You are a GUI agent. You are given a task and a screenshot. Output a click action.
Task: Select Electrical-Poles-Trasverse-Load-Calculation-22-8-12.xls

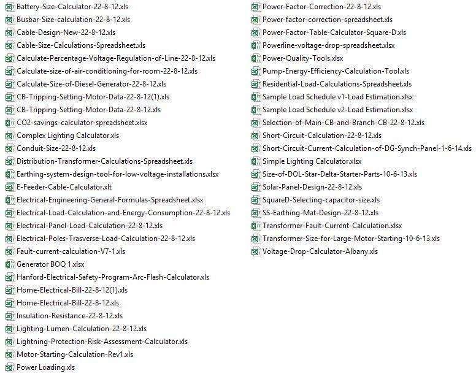[106, 239]
